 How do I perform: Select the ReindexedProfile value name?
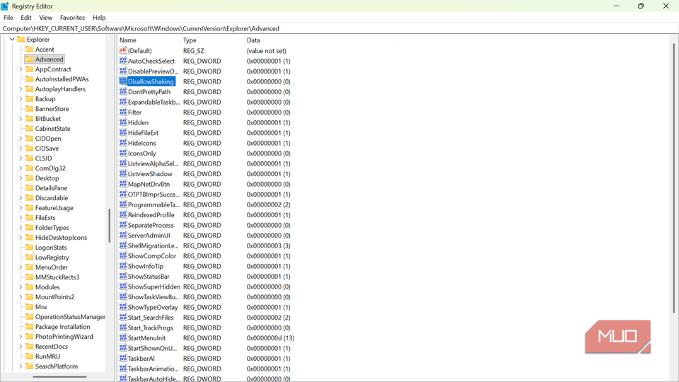tap(151, 215)
